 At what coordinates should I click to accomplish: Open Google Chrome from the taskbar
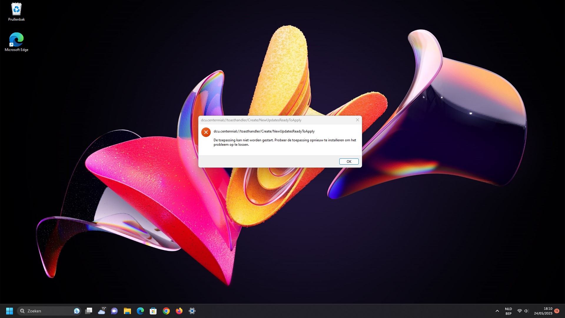[x=166, y=311]
